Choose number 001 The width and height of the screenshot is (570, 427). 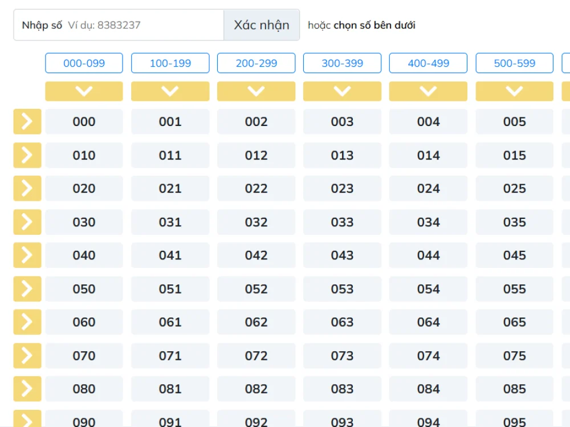click(x=170, y=121)
